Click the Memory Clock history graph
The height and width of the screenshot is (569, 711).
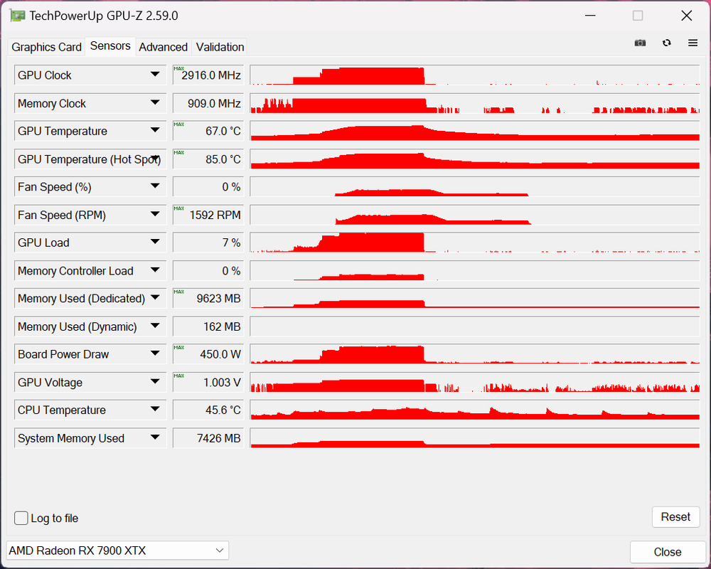point(475,103)
